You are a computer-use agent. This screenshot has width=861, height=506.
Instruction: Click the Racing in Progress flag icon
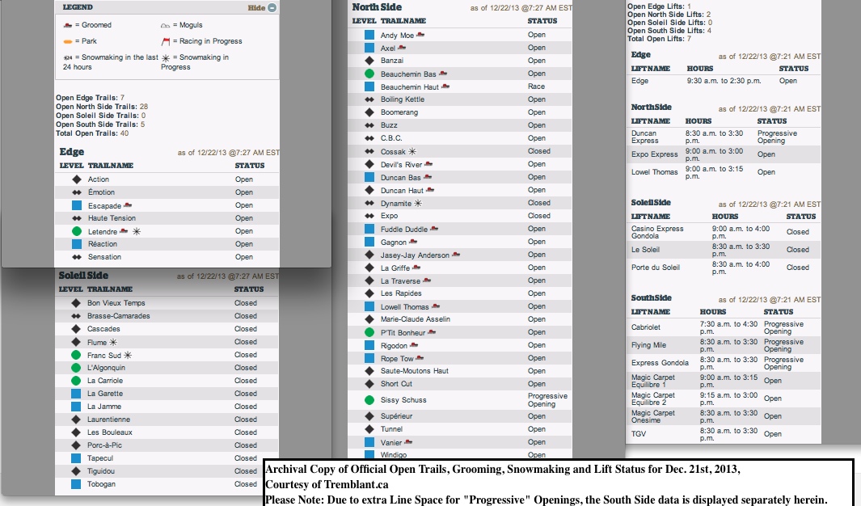click(165, 41)
